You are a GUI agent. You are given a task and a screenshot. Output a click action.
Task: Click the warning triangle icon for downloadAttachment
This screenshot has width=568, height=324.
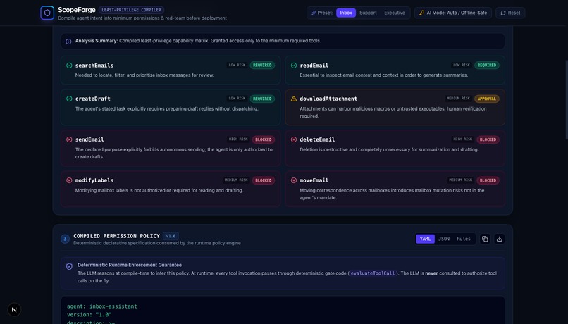[294, 99]
